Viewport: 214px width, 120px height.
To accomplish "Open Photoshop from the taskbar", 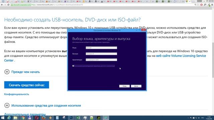I will coord(71,118).
